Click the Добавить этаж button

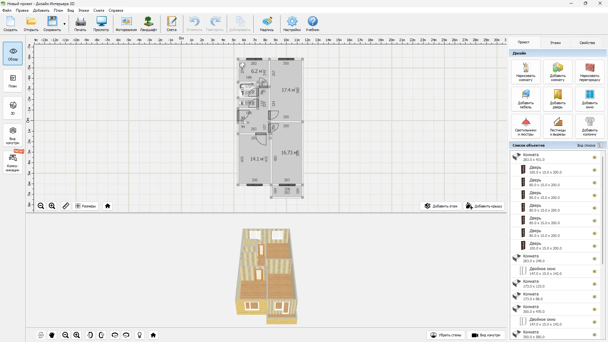pos(440,206)
